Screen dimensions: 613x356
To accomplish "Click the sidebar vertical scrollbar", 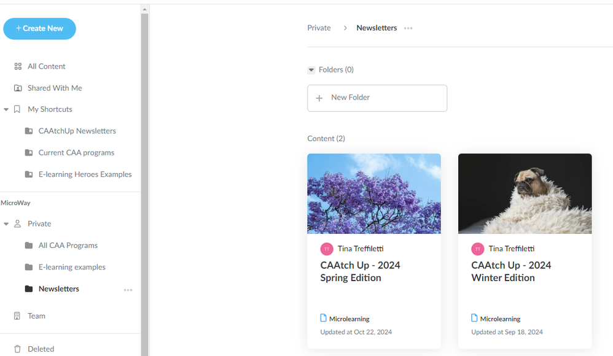I will 145,184.
